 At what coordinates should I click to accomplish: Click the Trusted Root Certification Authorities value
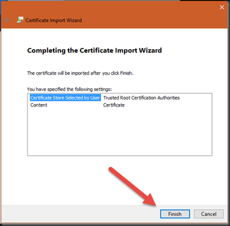click(141, 98)
